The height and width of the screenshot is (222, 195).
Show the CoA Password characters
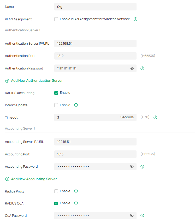(132, 216)
